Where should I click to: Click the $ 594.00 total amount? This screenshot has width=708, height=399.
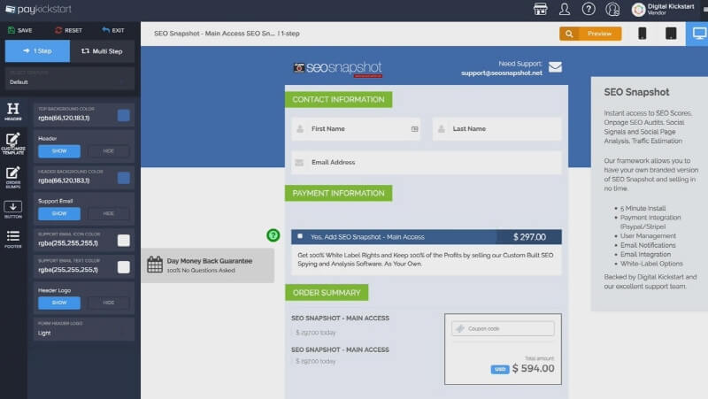coord(534,368)
